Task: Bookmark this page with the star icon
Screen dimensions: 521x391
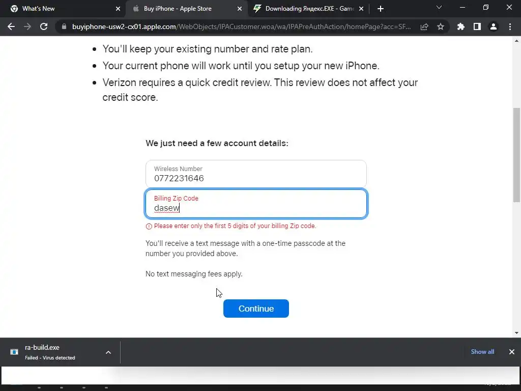Action: click(441, 26)
